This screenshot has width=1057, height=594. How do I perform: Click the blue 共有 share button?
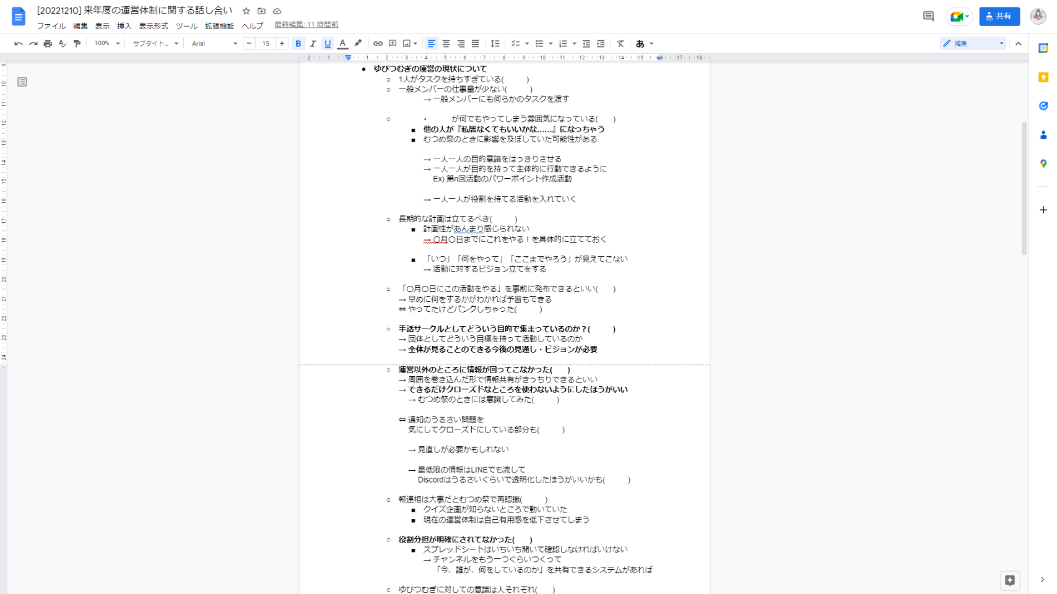[x=999, y=16]
